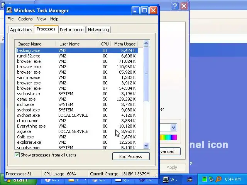Click the Processes: 31 status bar entry
The height and width of the screenshot is (185, 247).
point(19,174)
